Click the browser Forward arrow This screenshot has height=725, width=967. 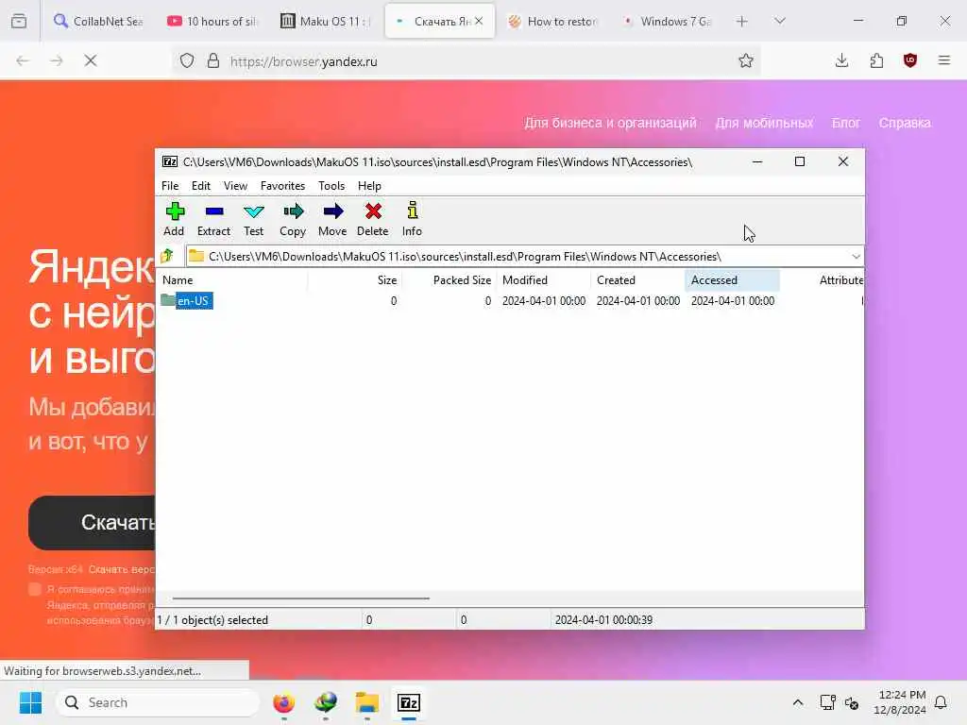(57, 60)
